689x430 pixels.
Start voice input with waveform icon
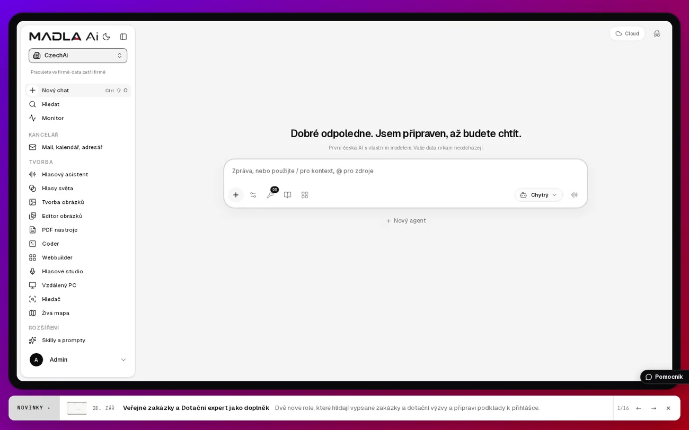(x=575, y=195)
